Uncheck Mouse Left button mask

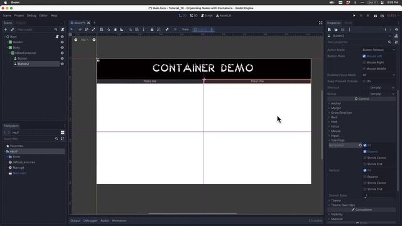pos(364,56)
